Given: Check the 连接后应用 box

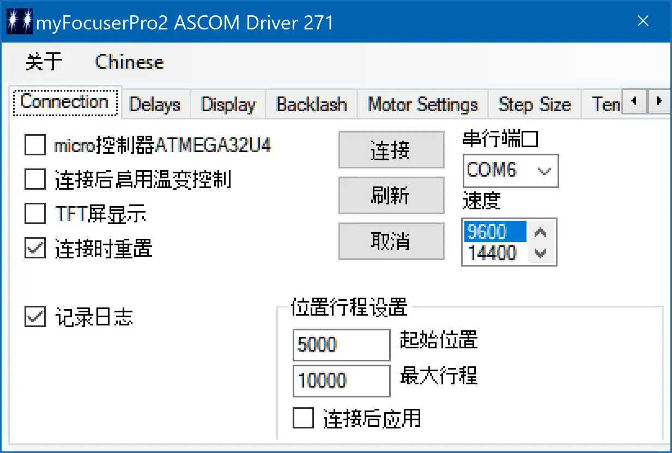Looking at the screenshot, I should (304, 419).
